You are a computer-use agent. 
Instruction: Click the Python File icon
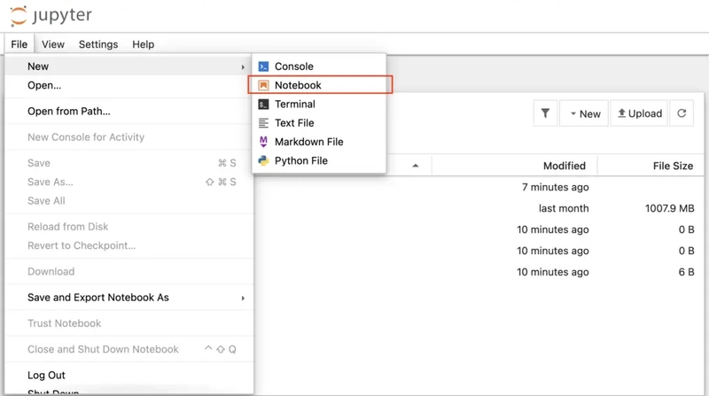coord(263,161)
